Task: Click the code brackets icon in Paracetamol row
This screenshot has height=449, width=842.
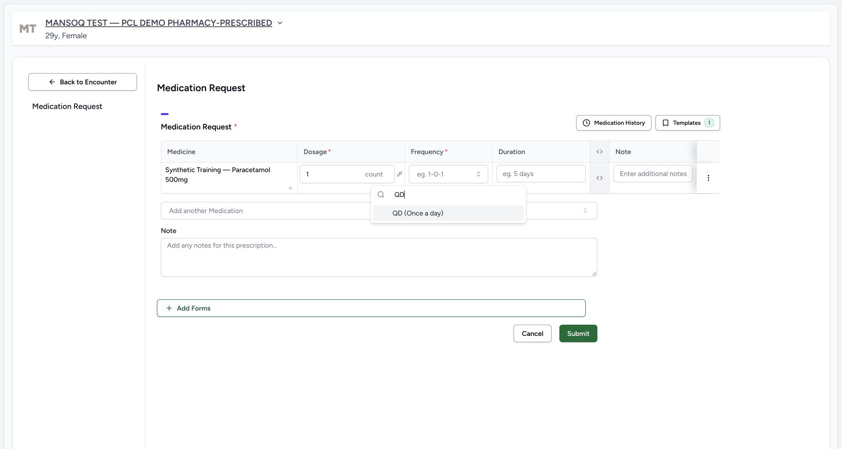Action: 599,178
